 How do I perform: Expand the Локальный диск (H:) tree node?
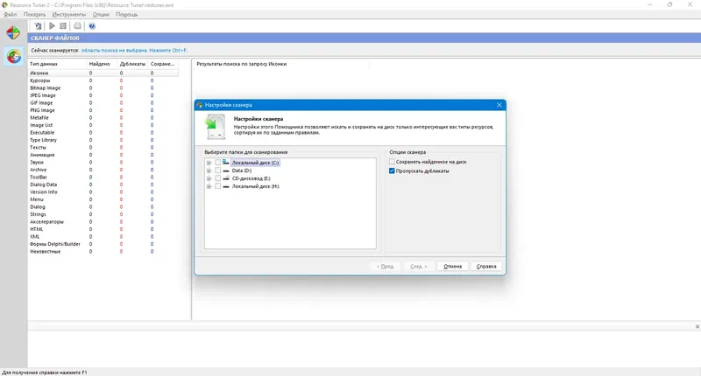(209, 186)
